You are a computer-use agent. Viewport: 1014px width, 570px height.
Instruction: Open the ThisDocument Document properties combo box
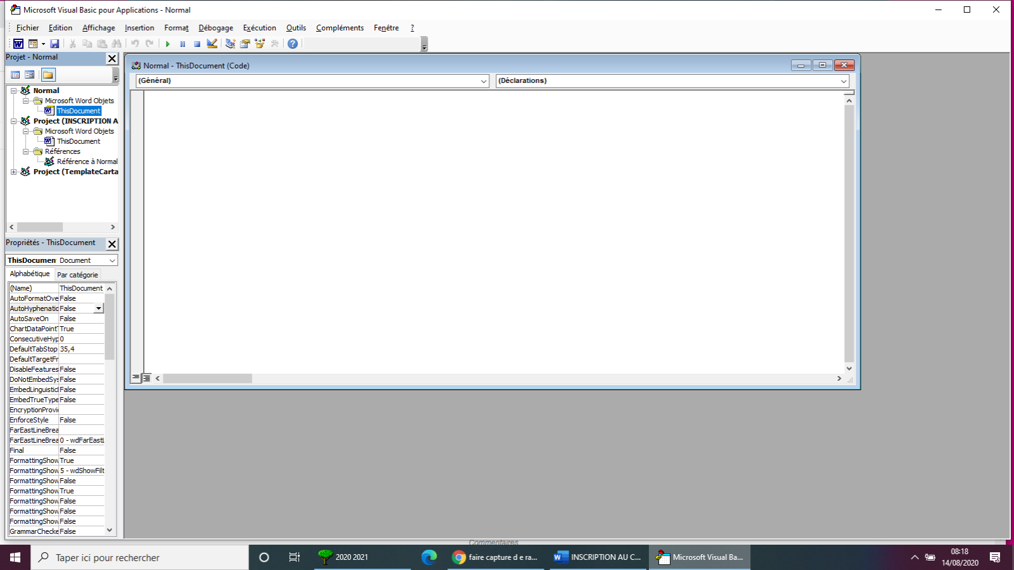pos(61,260)
